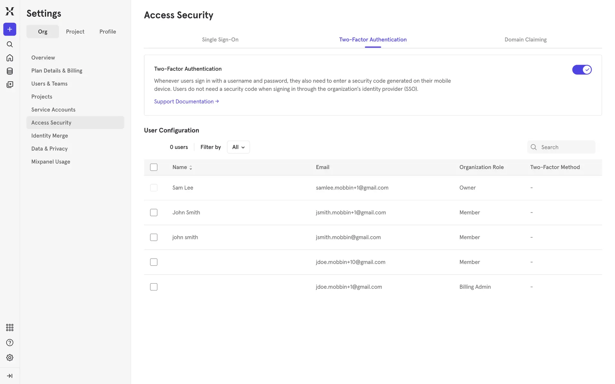
Task: Open the settings gear icon
Action: [10, 357]
